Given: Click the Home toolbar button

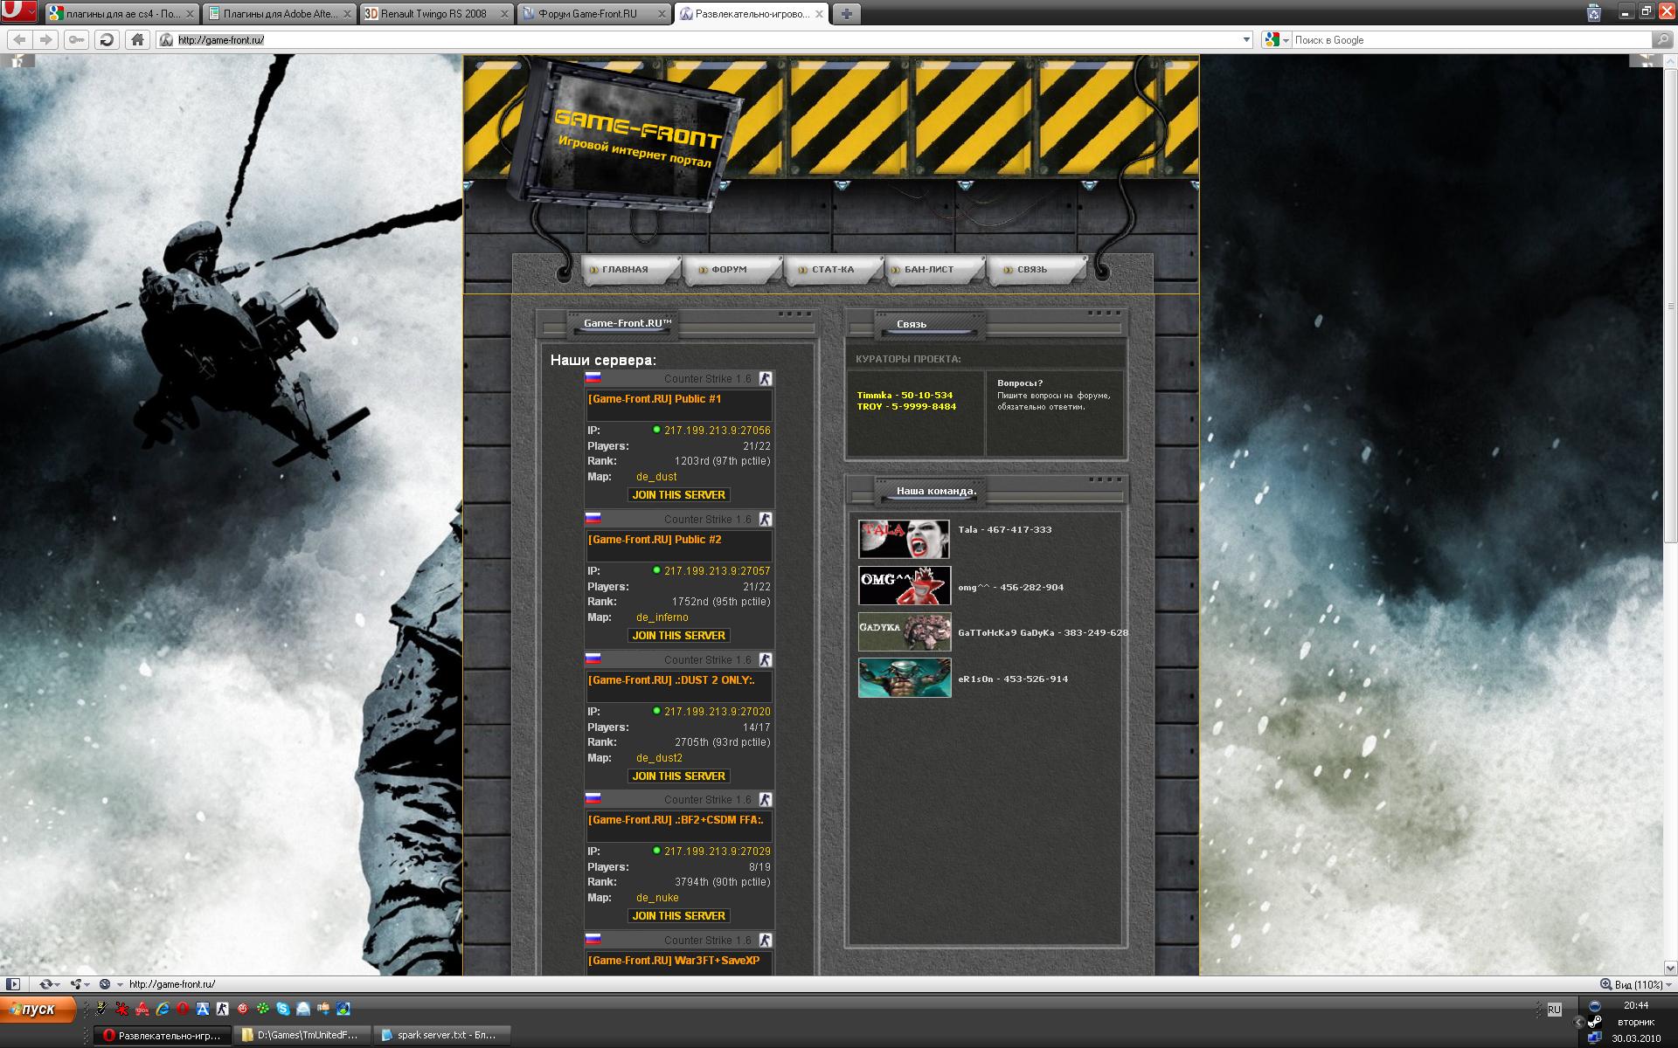Looking at the screenshot, I should [136, 39].
